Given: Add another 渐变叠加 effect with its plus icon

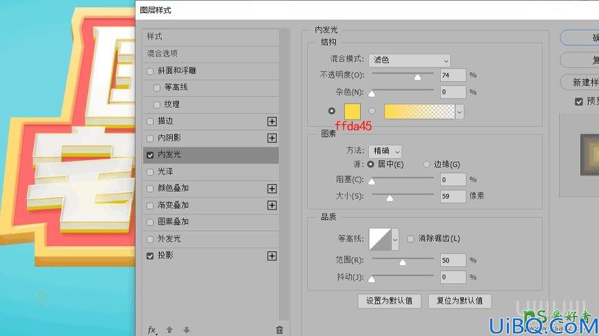Looking at the screenshot, I should 272,205.
